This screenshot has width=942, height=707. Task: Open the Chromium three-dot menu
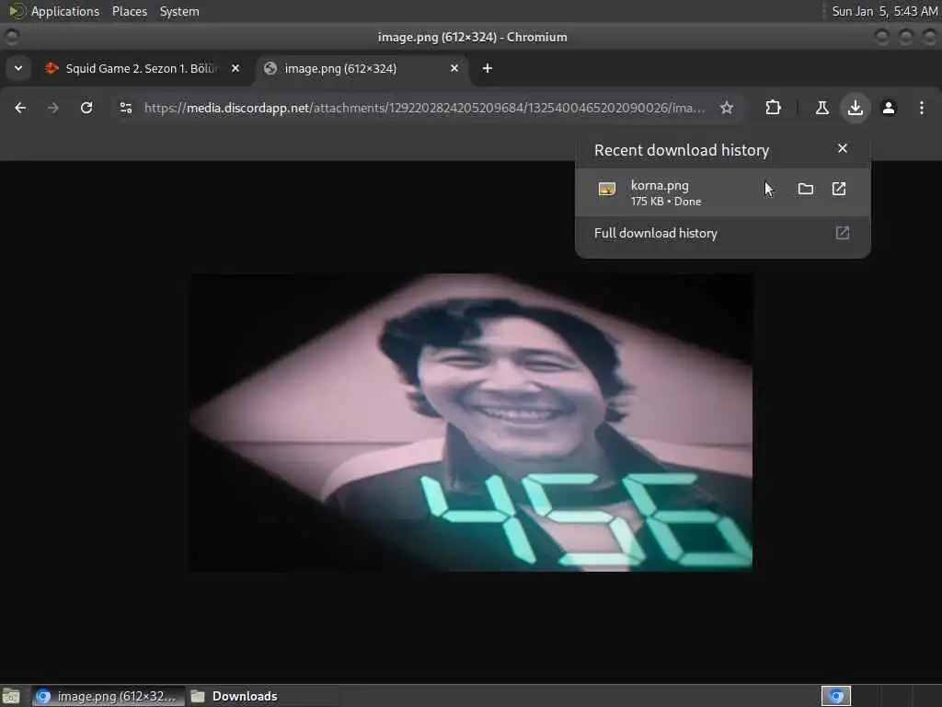pos(922,108)
